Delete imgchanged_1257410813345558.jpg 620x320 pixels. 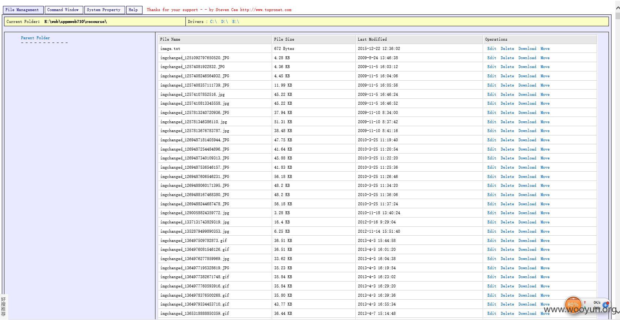point(507,103)
